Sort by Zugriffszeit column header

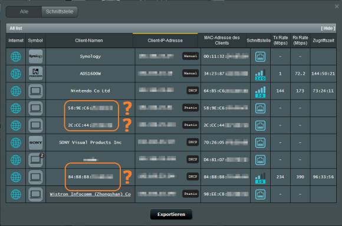[323, 41]
